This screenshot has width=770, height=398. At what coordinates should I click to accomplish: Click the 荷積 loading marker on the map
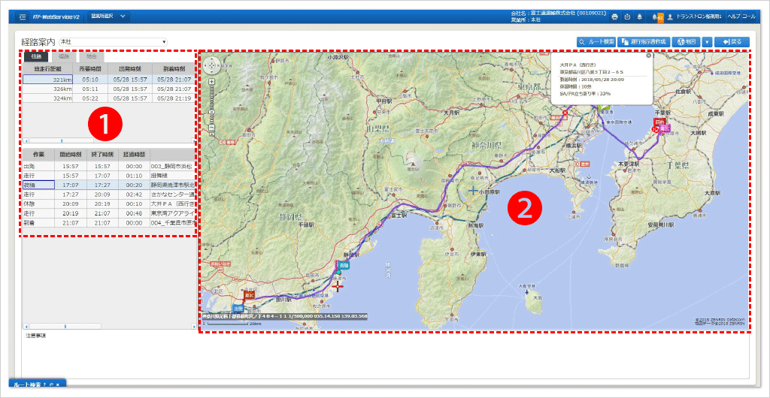click(x=344, y=264)
